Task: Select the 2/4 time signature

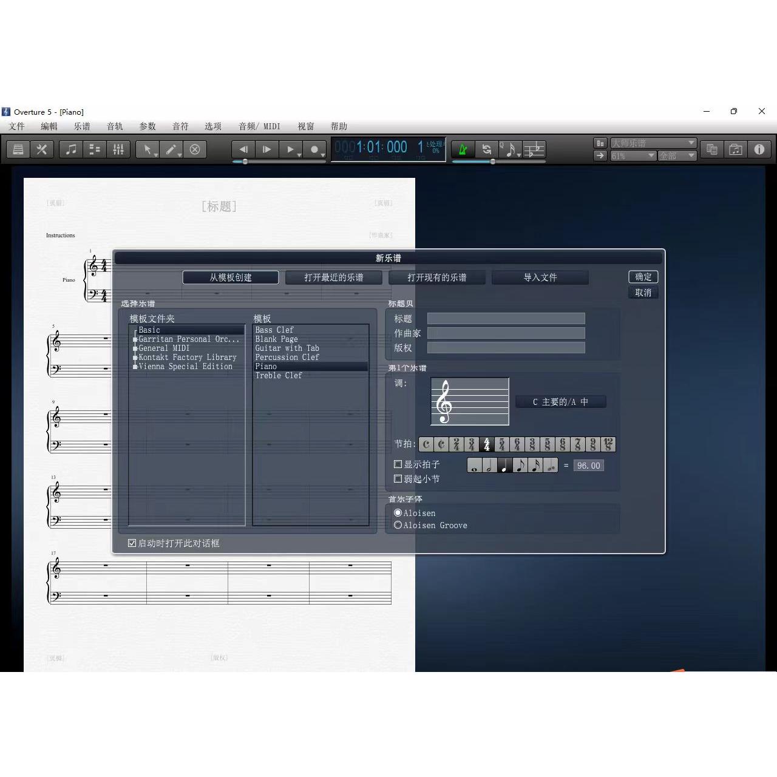Action: 456,444
